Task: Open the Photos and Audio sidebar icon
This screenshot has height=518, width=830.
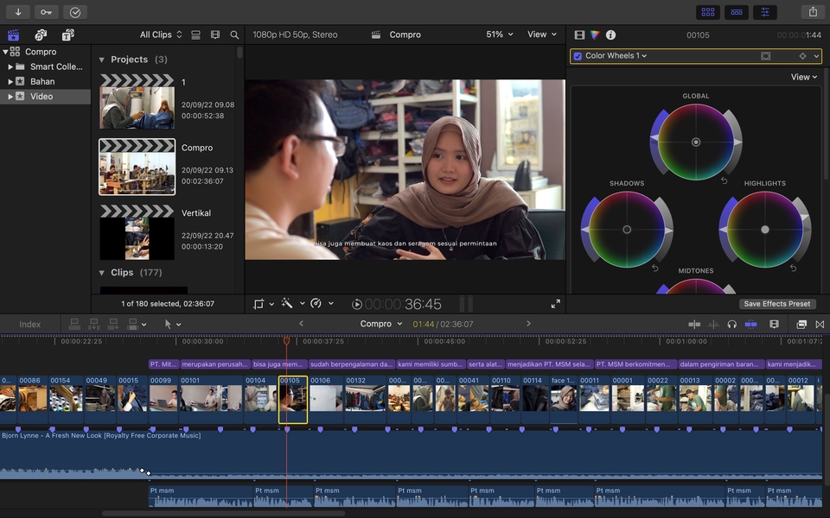Action: click(x=40, y=35)
